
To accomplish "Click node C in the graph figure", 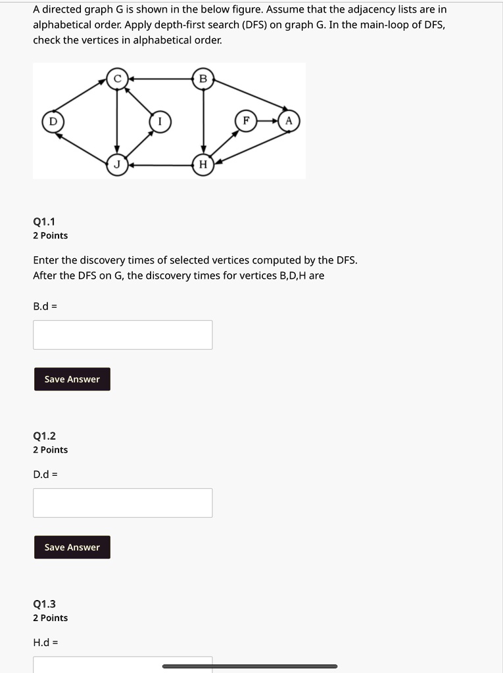I will (x=118, y=79).
